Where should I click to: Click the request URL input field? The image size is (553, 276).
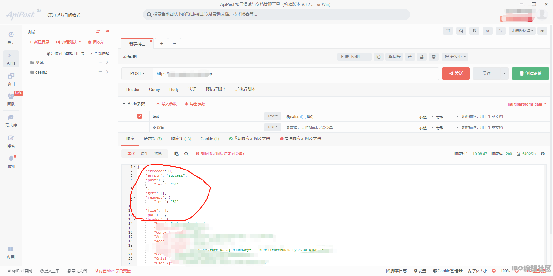click(x=296, y=74)
